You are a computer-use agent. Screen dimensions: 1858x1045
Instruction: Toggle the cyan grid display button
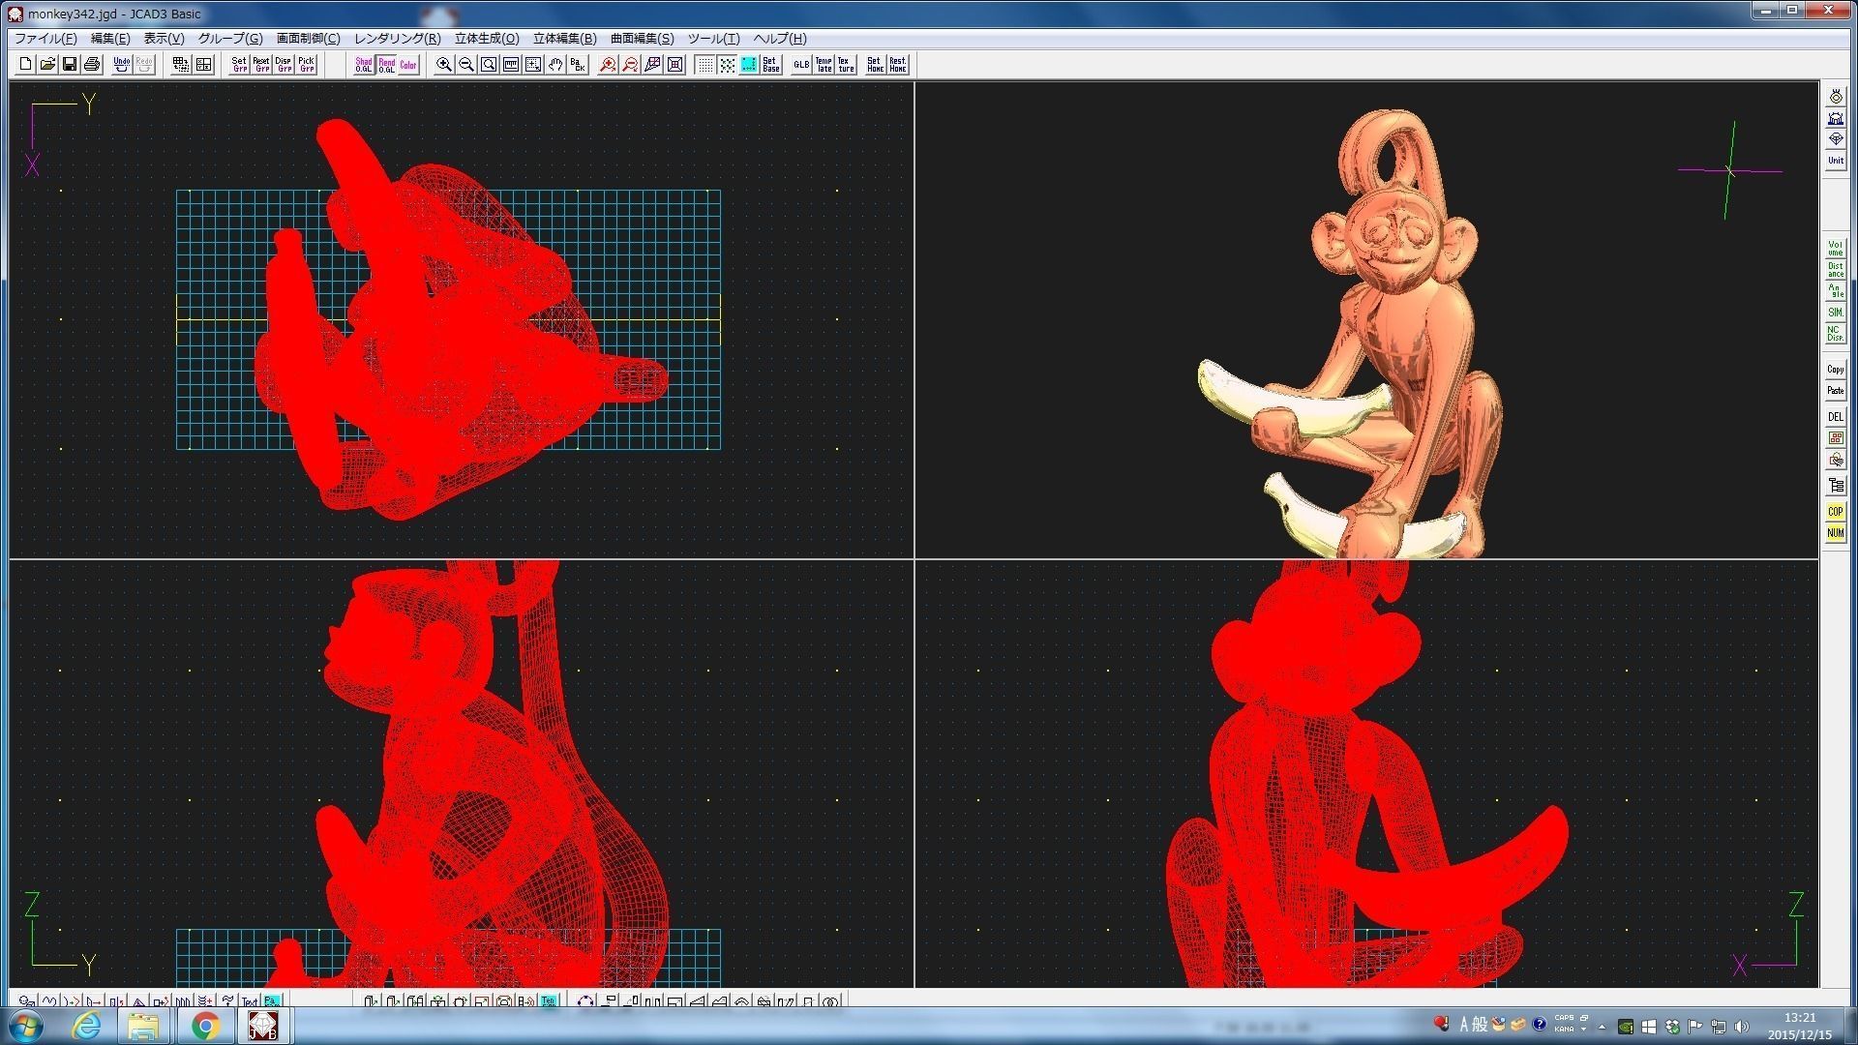749,65
